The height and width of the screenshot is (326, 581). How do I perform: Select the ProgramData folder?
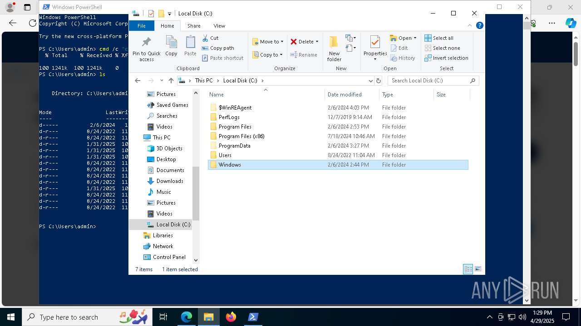[338, 146]
